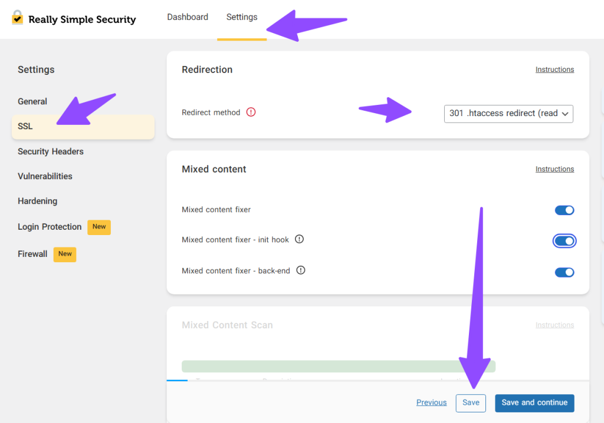Click the Redirect method label

pyautogui.click(x=211, y=113)
